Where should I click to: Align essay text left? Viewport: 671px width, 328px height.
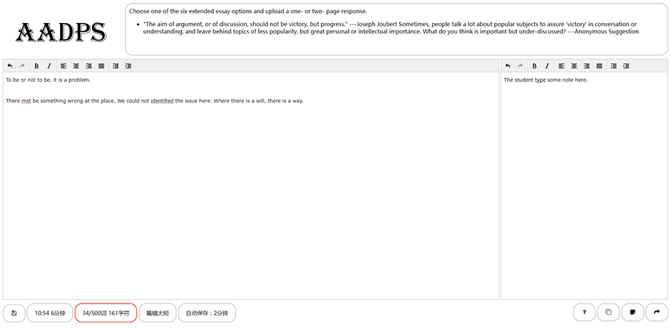click(x=64, y=66)
